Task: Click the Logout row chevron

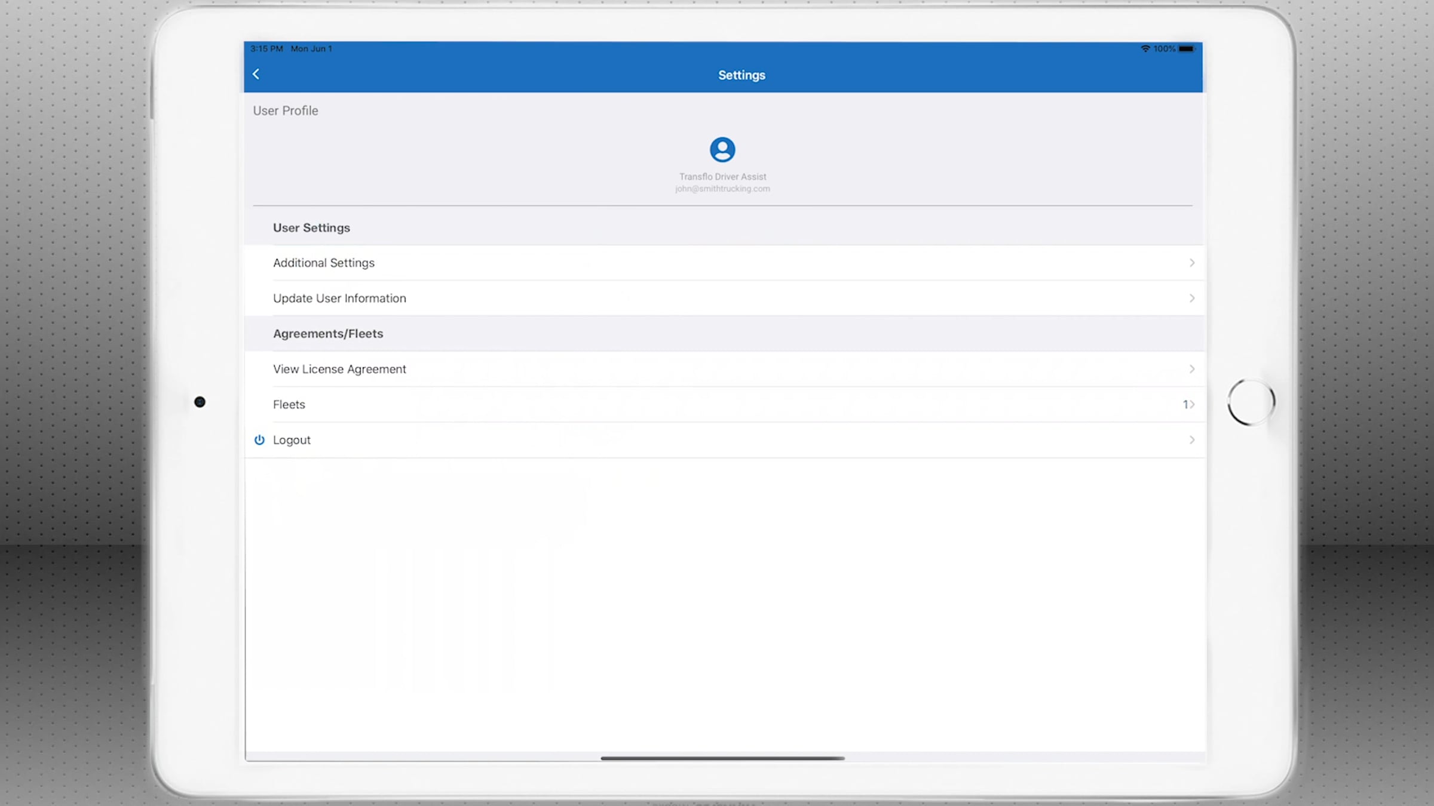Action: click(1191, 440)
